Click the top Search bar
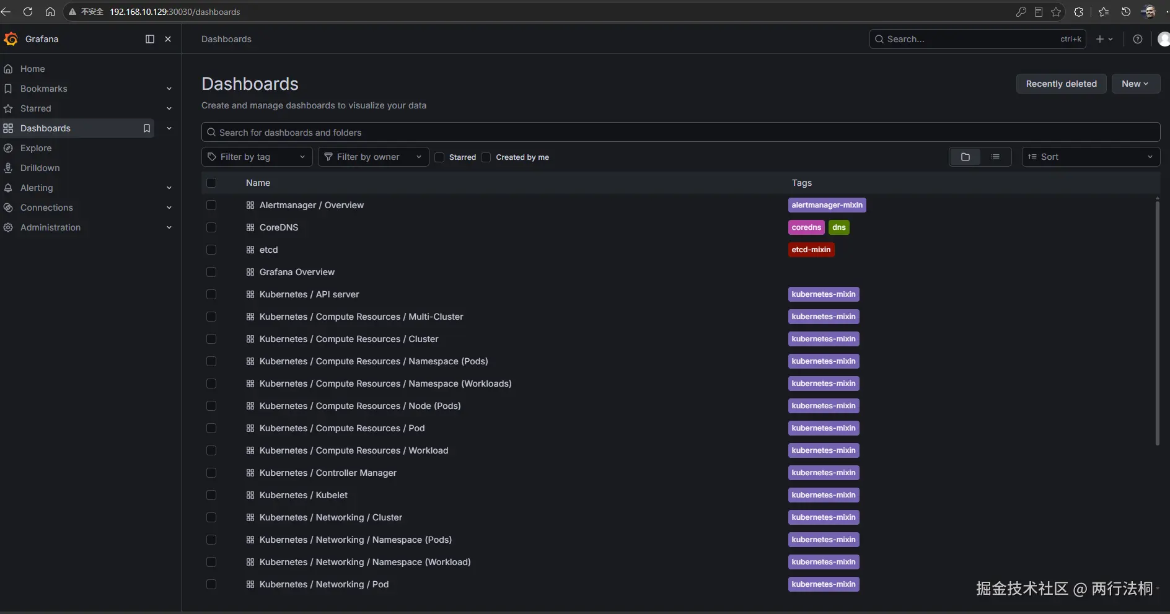The width and height of the screenshot is (1170, 614). point(978,39)
